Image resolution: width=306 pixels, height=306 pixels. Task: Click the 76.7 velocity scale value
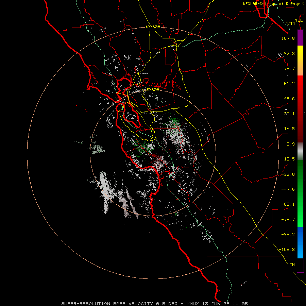[289, 68]
